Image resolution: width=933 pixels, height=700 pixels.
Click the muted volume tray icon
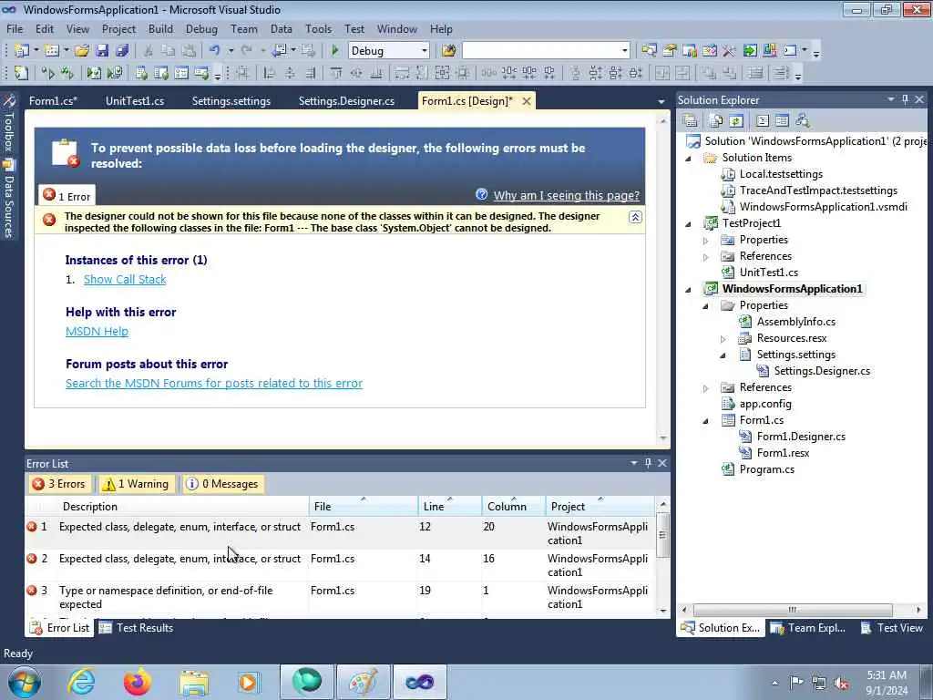(841, 683)
